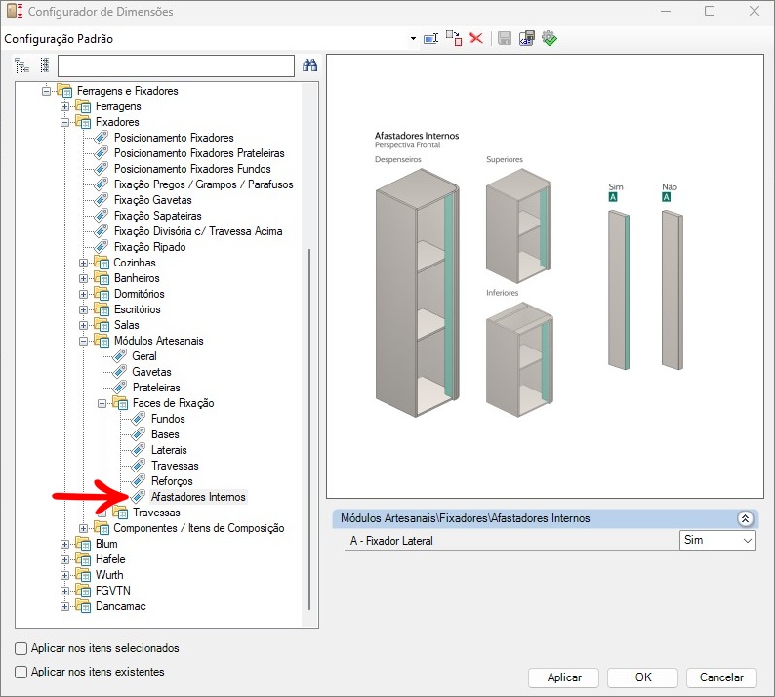Expand the Banheiros folder
775x697 pixels.
(x=84, y=278)
